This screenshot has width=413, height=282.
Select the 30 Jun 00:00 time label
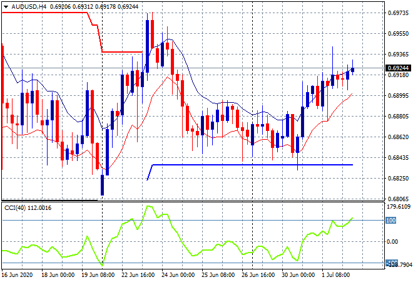click(x=298, y=275)
